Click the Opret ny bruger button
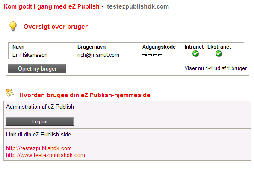 click(37, 68)
